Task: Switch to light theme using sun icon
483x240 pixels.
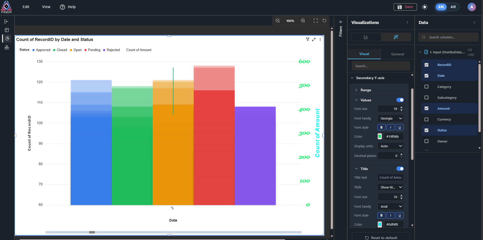Action: tap(425, 7)
